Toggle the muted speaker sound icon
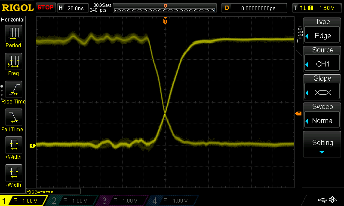 332,200
